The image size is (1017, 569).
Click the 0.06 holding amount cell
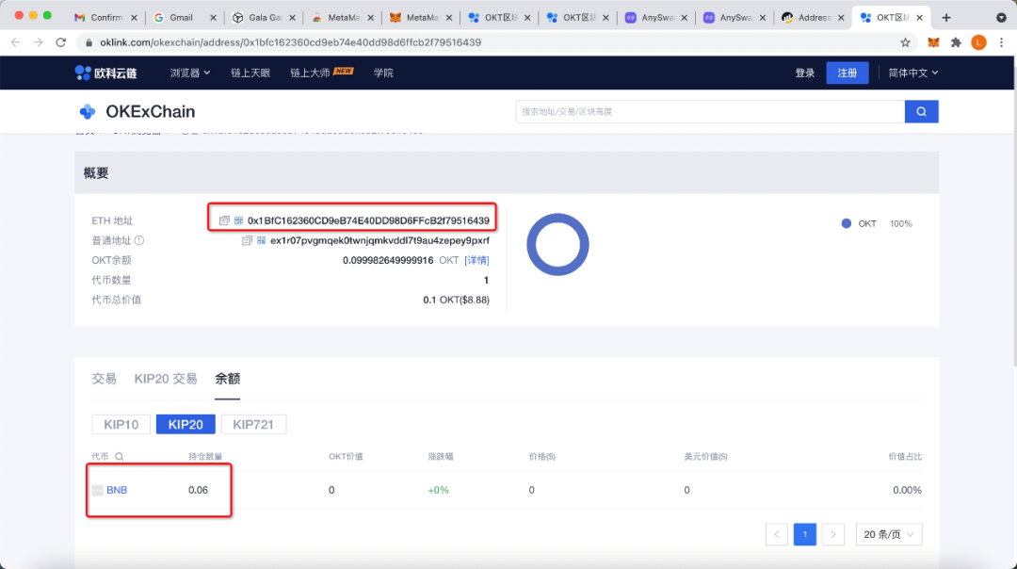198,490
